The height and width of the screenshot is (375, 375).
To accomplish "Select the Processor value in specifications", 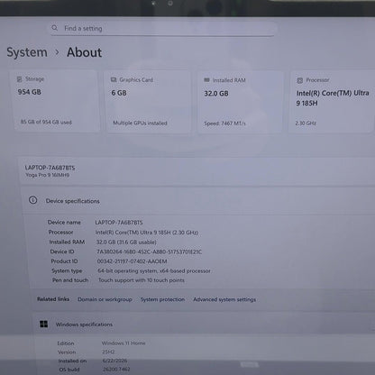I will click(147, 233).
